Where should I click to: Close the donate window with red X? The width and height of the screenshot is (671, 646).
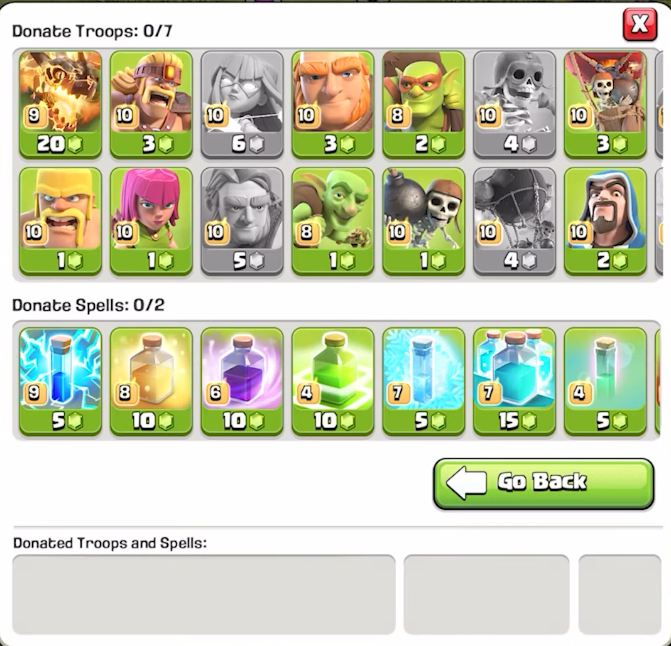coord(640,24)
